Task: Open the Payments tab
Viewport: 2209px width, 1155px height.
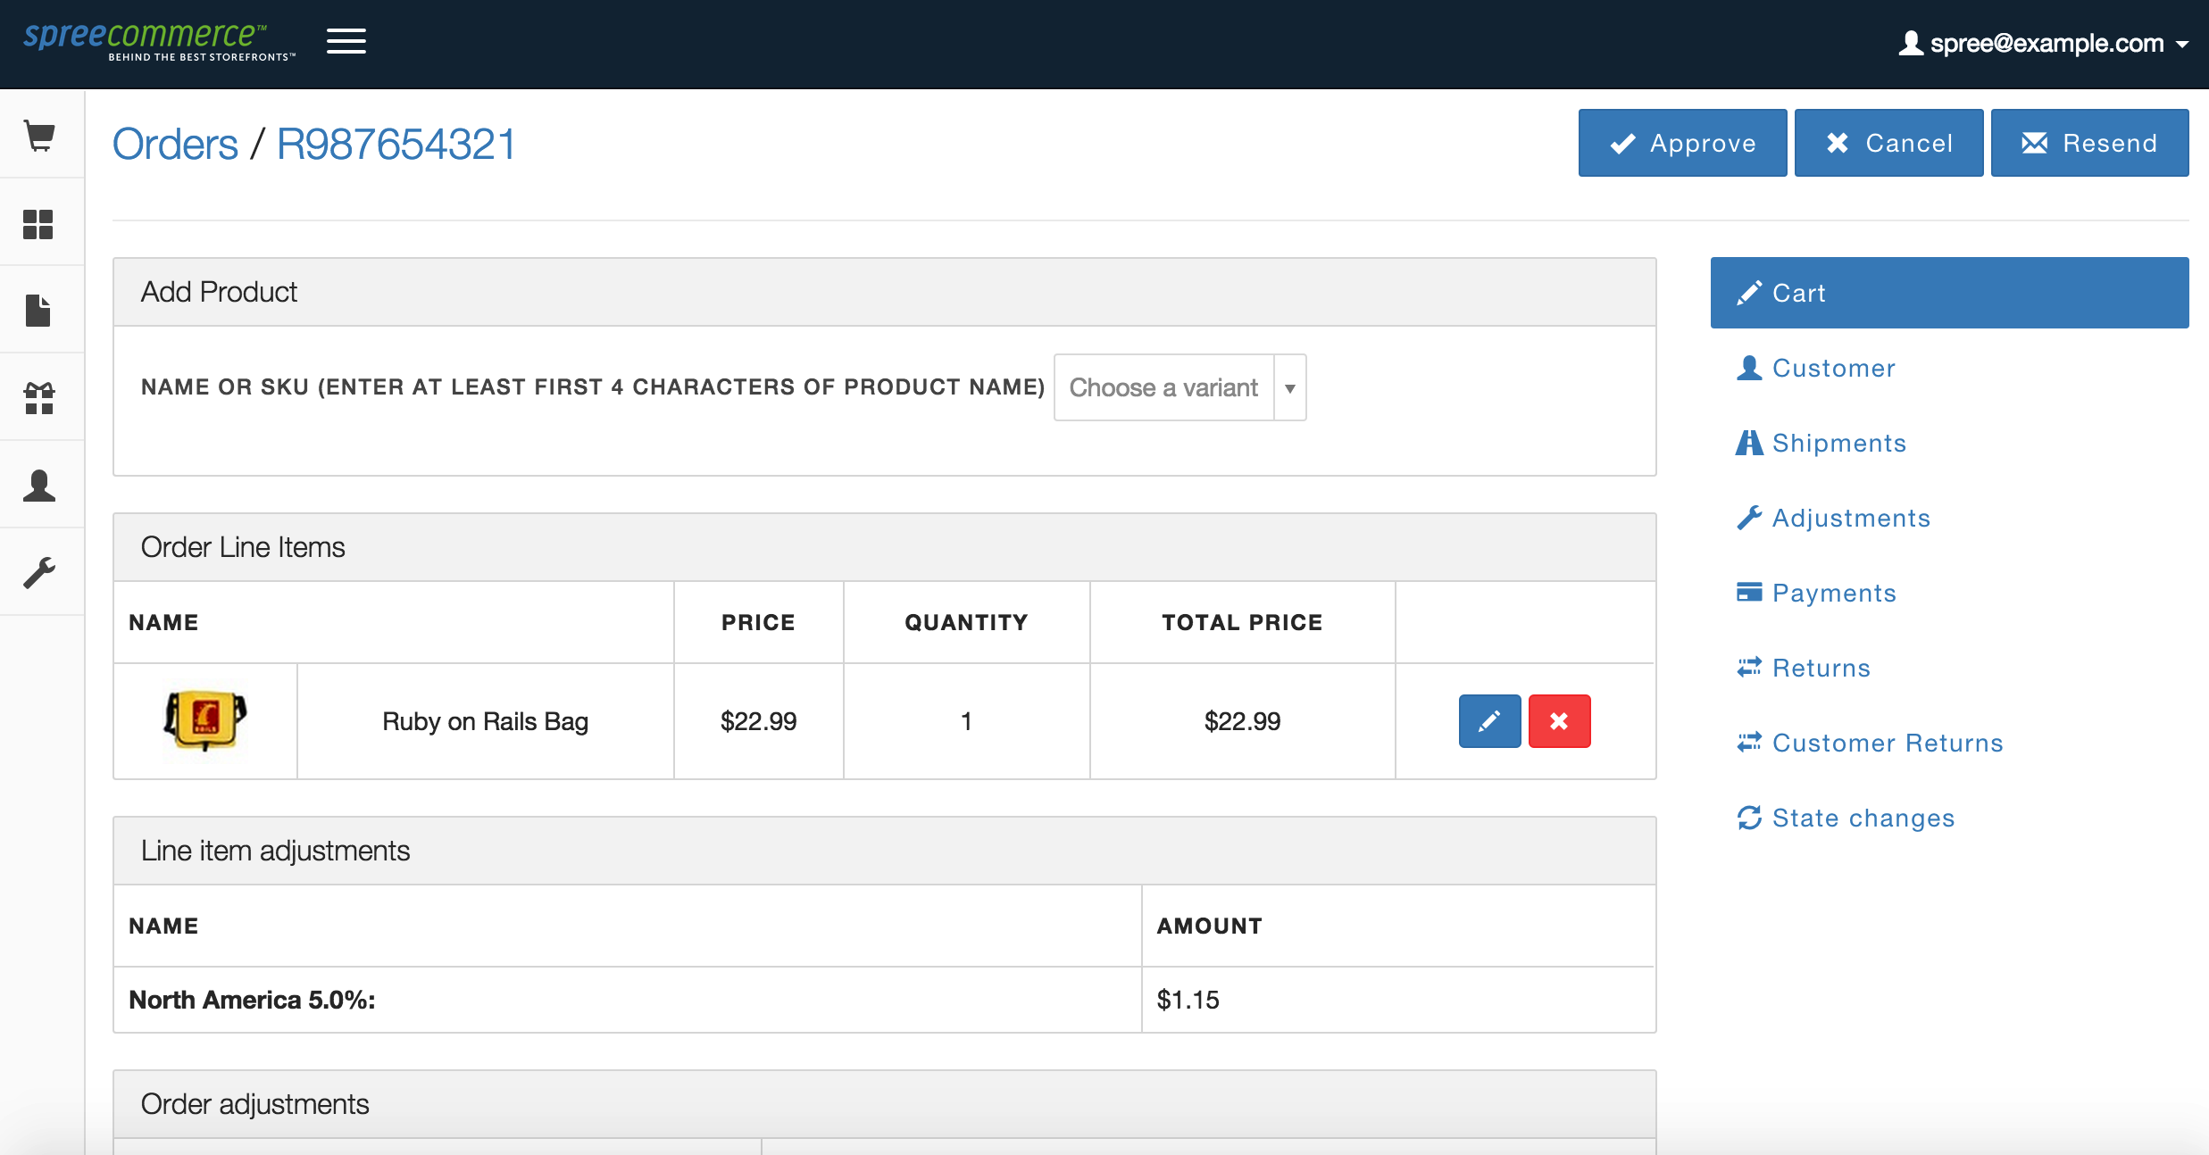Action: coord(1833,593)
